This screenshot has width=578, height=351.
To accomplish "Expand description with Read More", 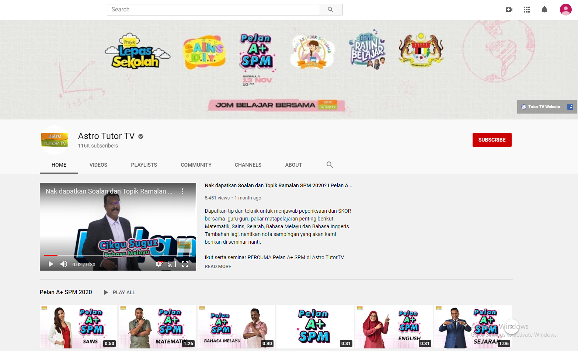I will (218, 267).
